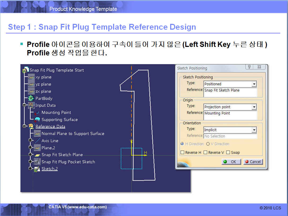Image resolution: width=288 pixels, height=216 pixels.
Task: Tick the Reverse V checkbox
Action: [205, 153]
